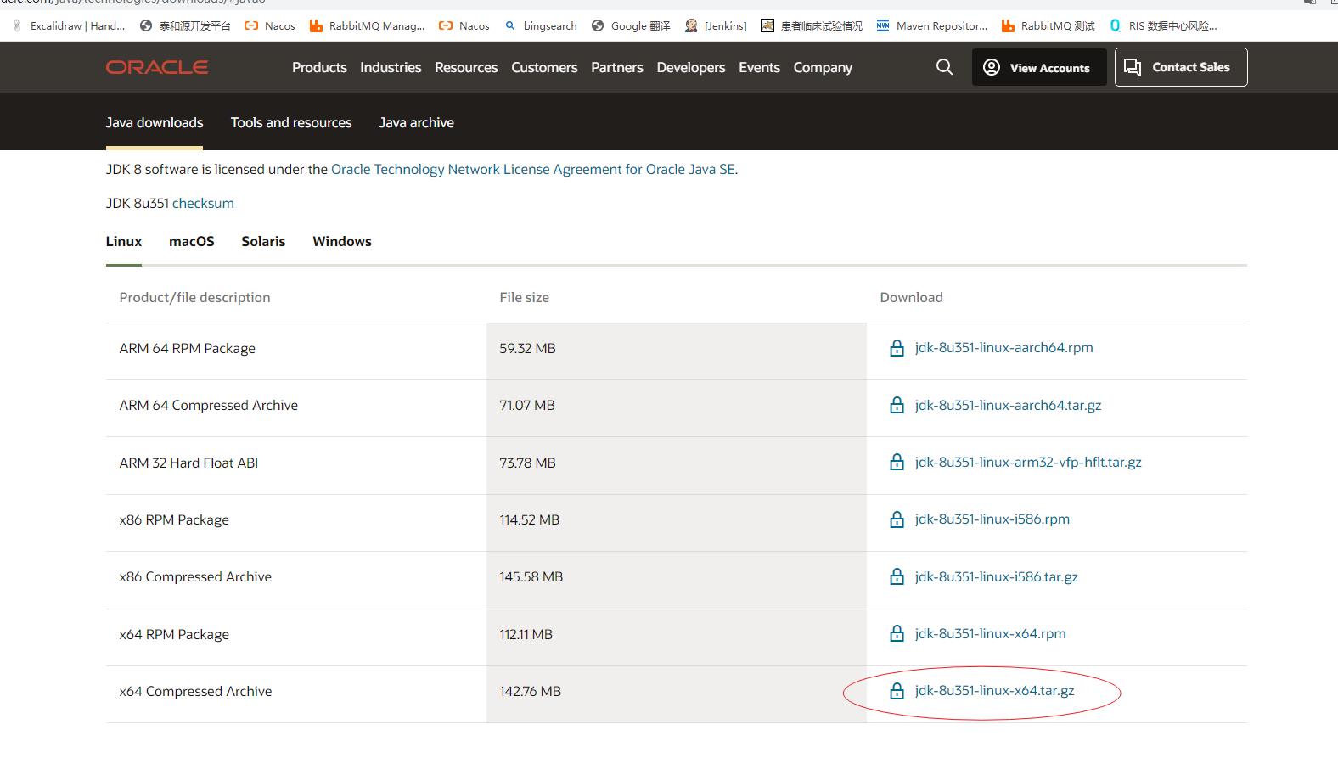Open the Resources menu
This screenshot has height=758, width=1338.
pos(466,67)
